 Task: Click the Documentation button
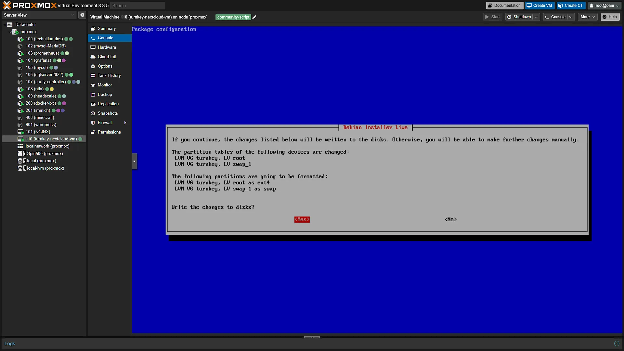coord(504,6)
